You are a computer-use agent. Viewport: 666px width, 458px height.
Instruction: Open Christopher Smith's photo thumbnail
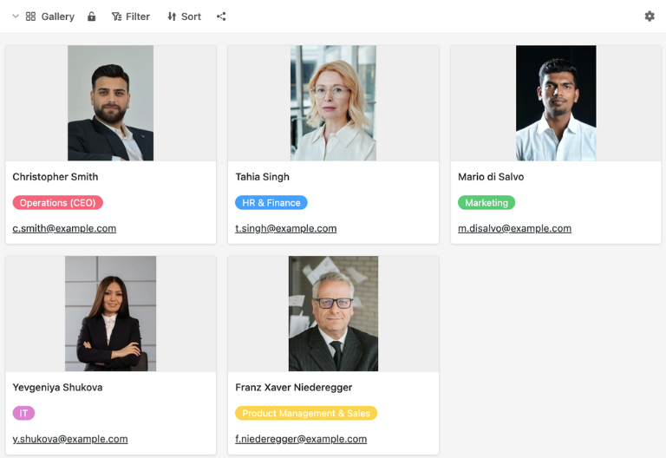click(x=110, y=103)
